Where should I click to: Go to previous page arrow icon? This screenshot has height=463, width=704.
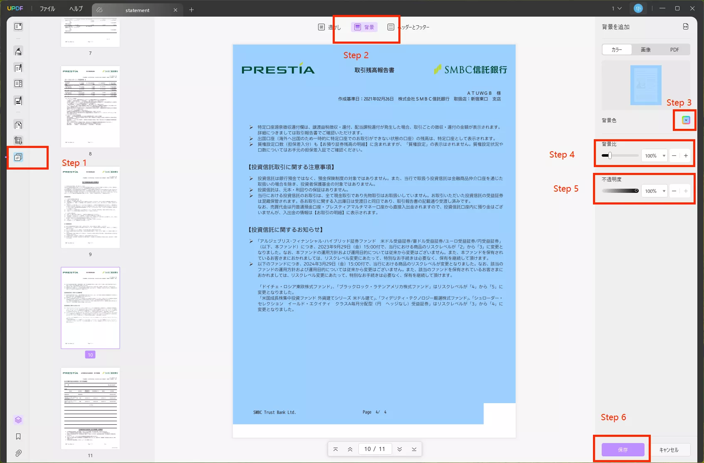(x=350, y=449)
